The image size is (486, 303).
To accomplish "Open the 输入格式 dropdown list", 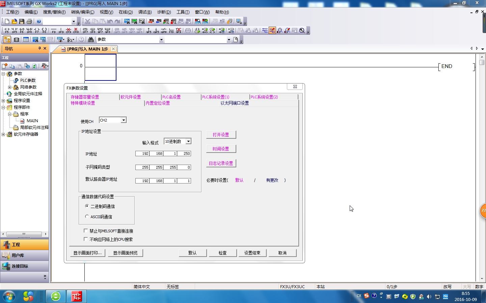I will tap(188, 141).
